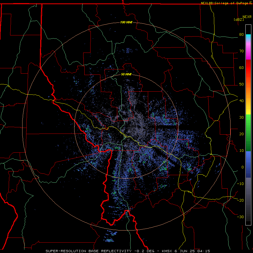This screenshot has height=253, width=253.
Task: Click the -20 value on dBZ scale
Action: [240, 200]
